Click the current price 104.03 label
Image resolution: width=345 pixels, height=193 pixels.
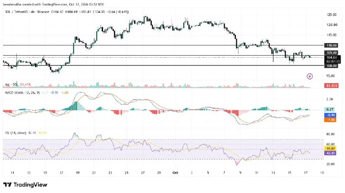click(x=332, y=57)
